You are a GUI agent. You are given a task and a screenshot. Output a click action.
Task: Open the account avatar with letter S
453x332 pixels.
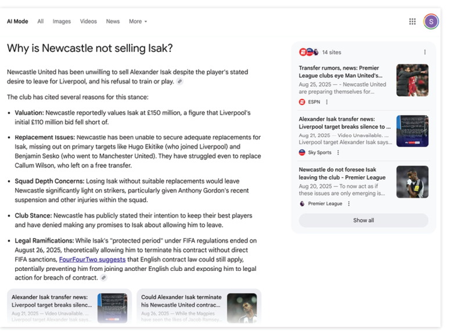pyautogui.click(x=431, y=22)
